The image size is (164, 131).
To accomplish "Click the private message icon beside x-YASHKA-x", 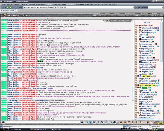I will (x=136, y=30).
